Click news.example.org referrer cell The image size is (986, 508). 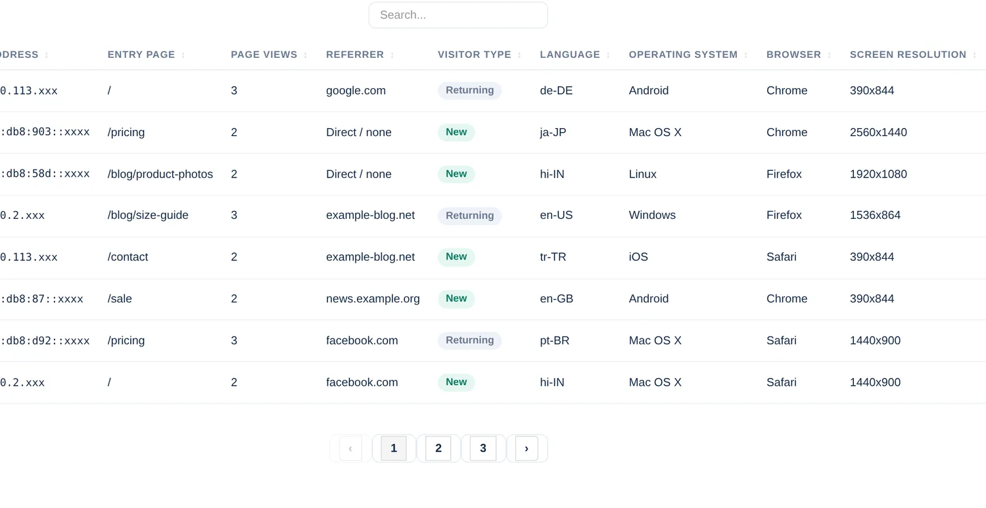(x=373, y=298)
